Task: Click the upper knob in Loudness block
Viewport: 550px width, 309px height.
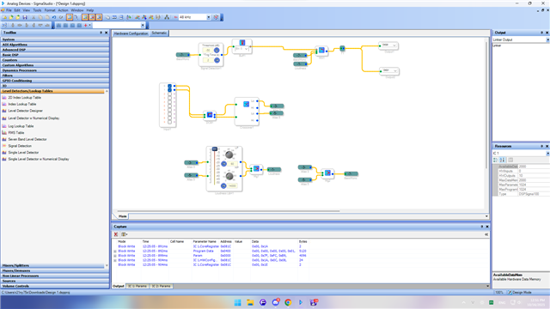Action: (x=229, y=154)
